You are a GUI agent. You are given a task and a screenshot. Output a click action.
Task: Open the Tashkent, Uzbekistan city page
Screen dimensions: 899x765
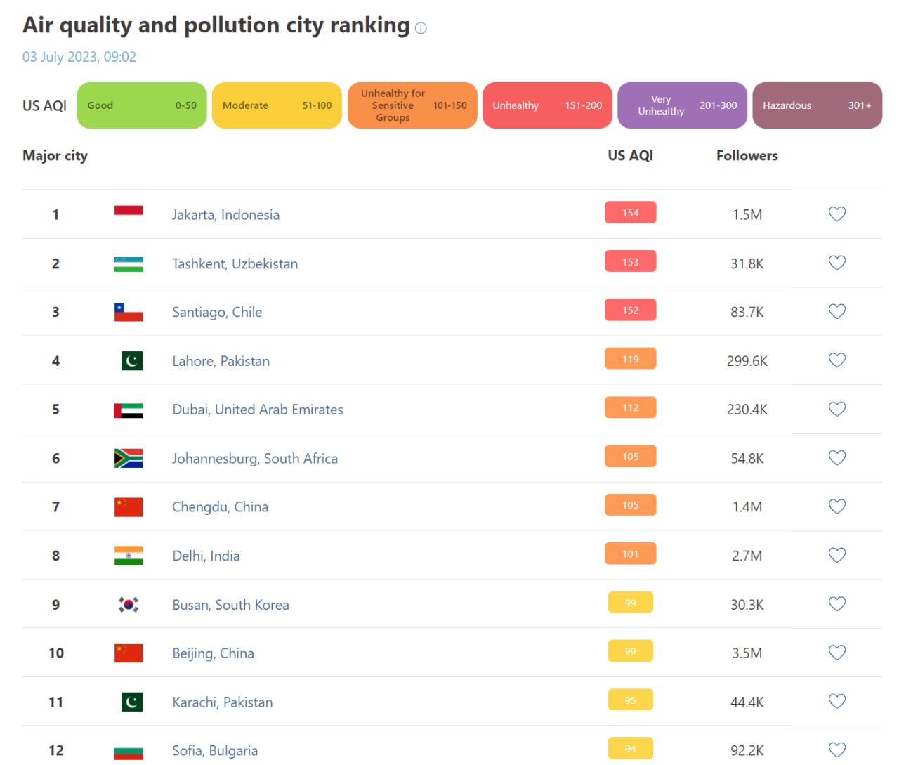point(235,263)
